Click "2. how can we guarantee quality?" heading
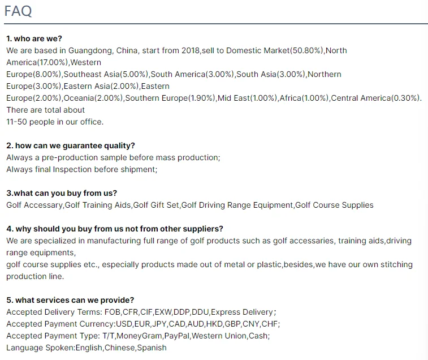Screen dimensions: 428x360 pos(71,145)
